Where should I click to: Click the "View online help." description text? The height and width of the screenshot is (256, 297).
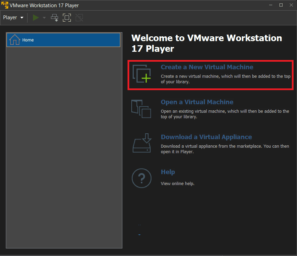pos(177,184)
